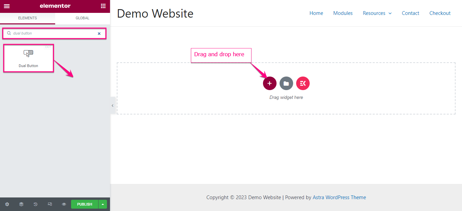Open the Elementor hamburger menu

(x=7, y=6)
